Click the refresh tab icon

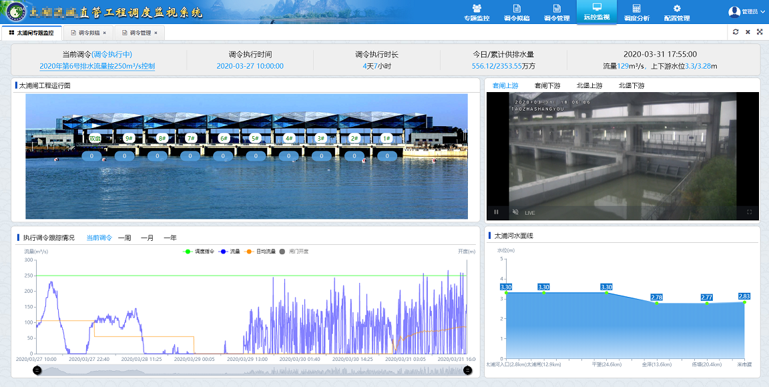[x=736, y=32]
